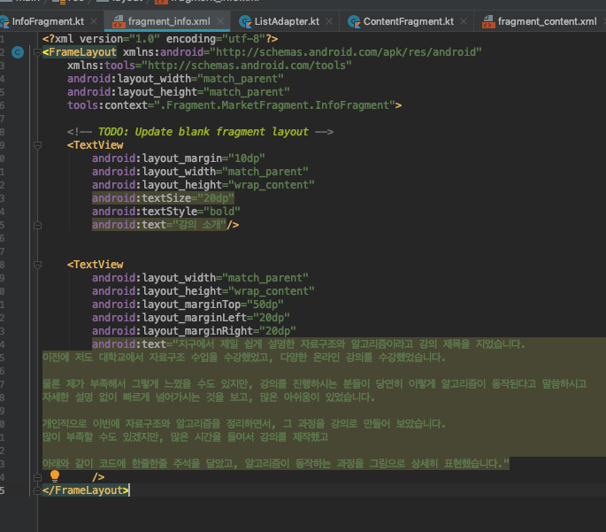606x532 pixels.
Task: Click fold end marker after 강의 소개 line
Action: click(x=37, y=225)
